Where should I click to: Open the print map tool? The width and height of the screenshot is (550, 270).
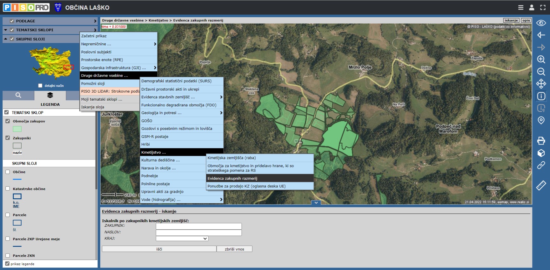(541, 140)
